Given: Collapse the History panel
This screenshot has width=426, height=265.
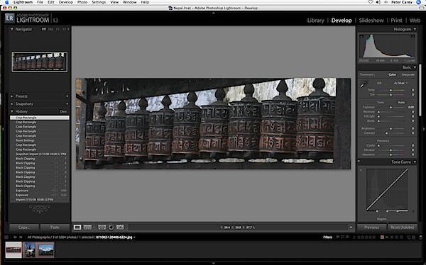Looking at the screenshot, I should (12, 111).
